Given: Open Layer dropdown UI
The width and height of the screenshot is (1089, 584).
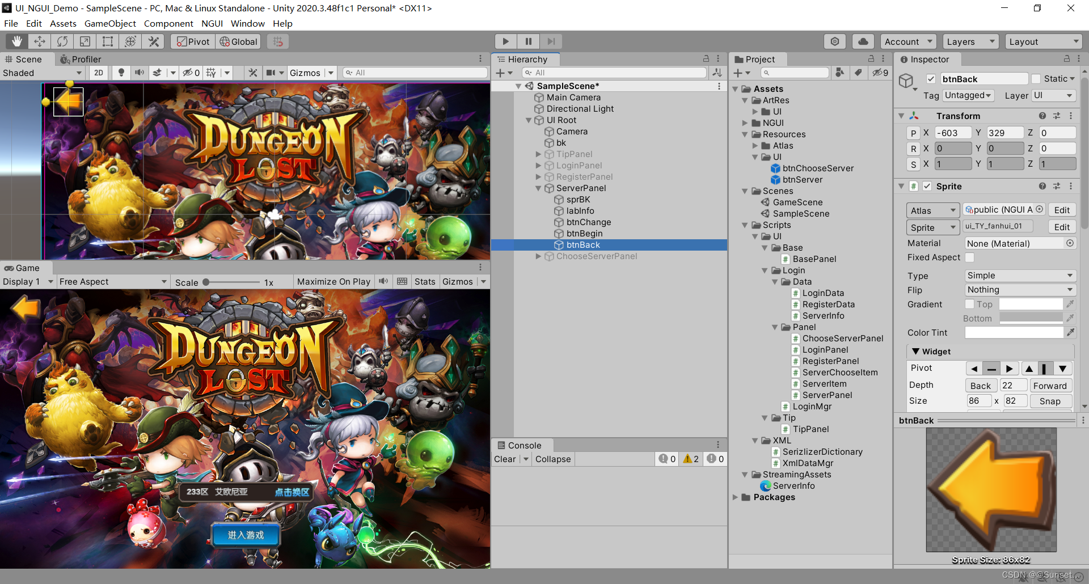Looking at the screenshot, I should [1053, 95].
